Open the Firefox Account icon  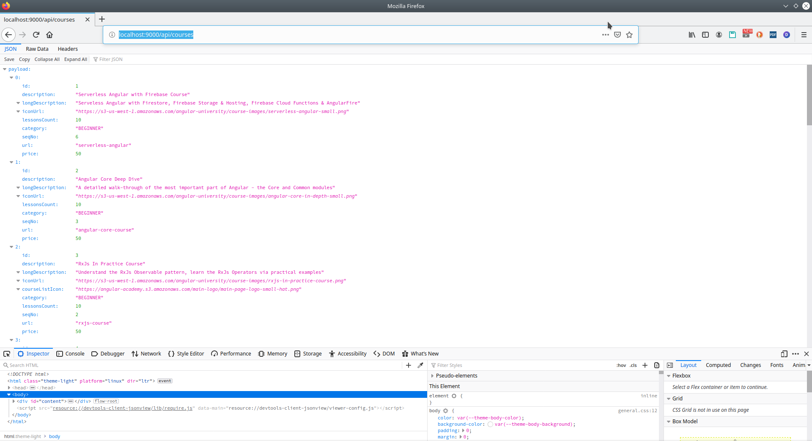point(719,35)
